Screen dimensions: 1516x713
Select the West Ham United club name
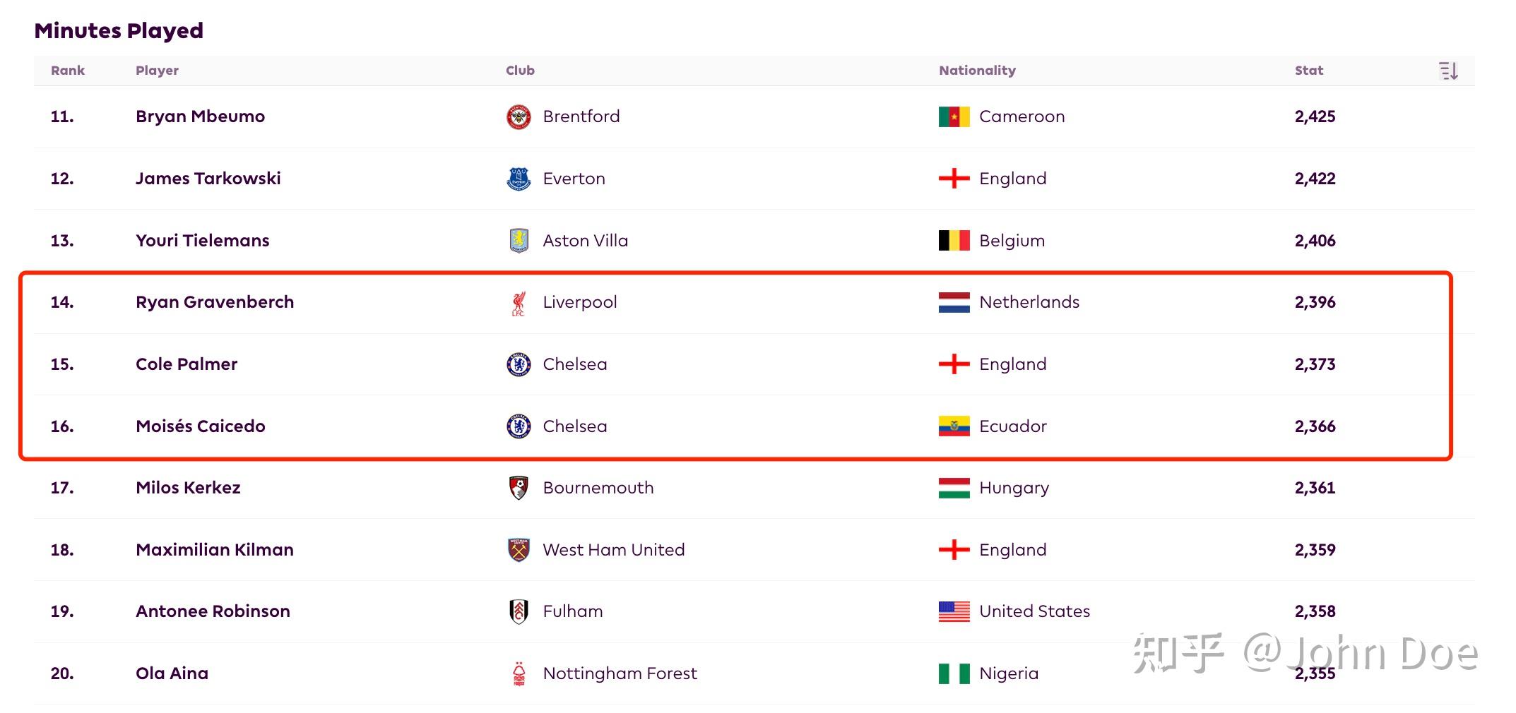pyautogui.click(x=614, y=550)
